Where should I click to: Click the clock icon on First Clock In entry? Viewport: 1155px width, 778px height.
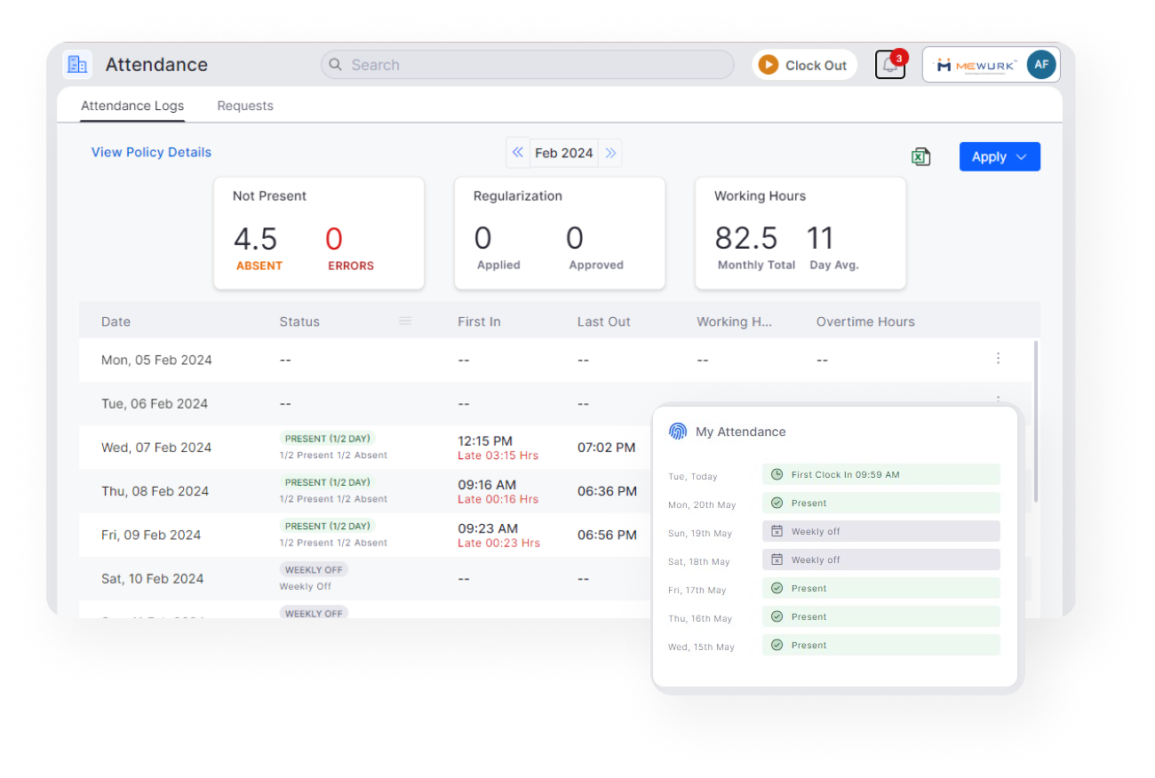tap(778, 474)
